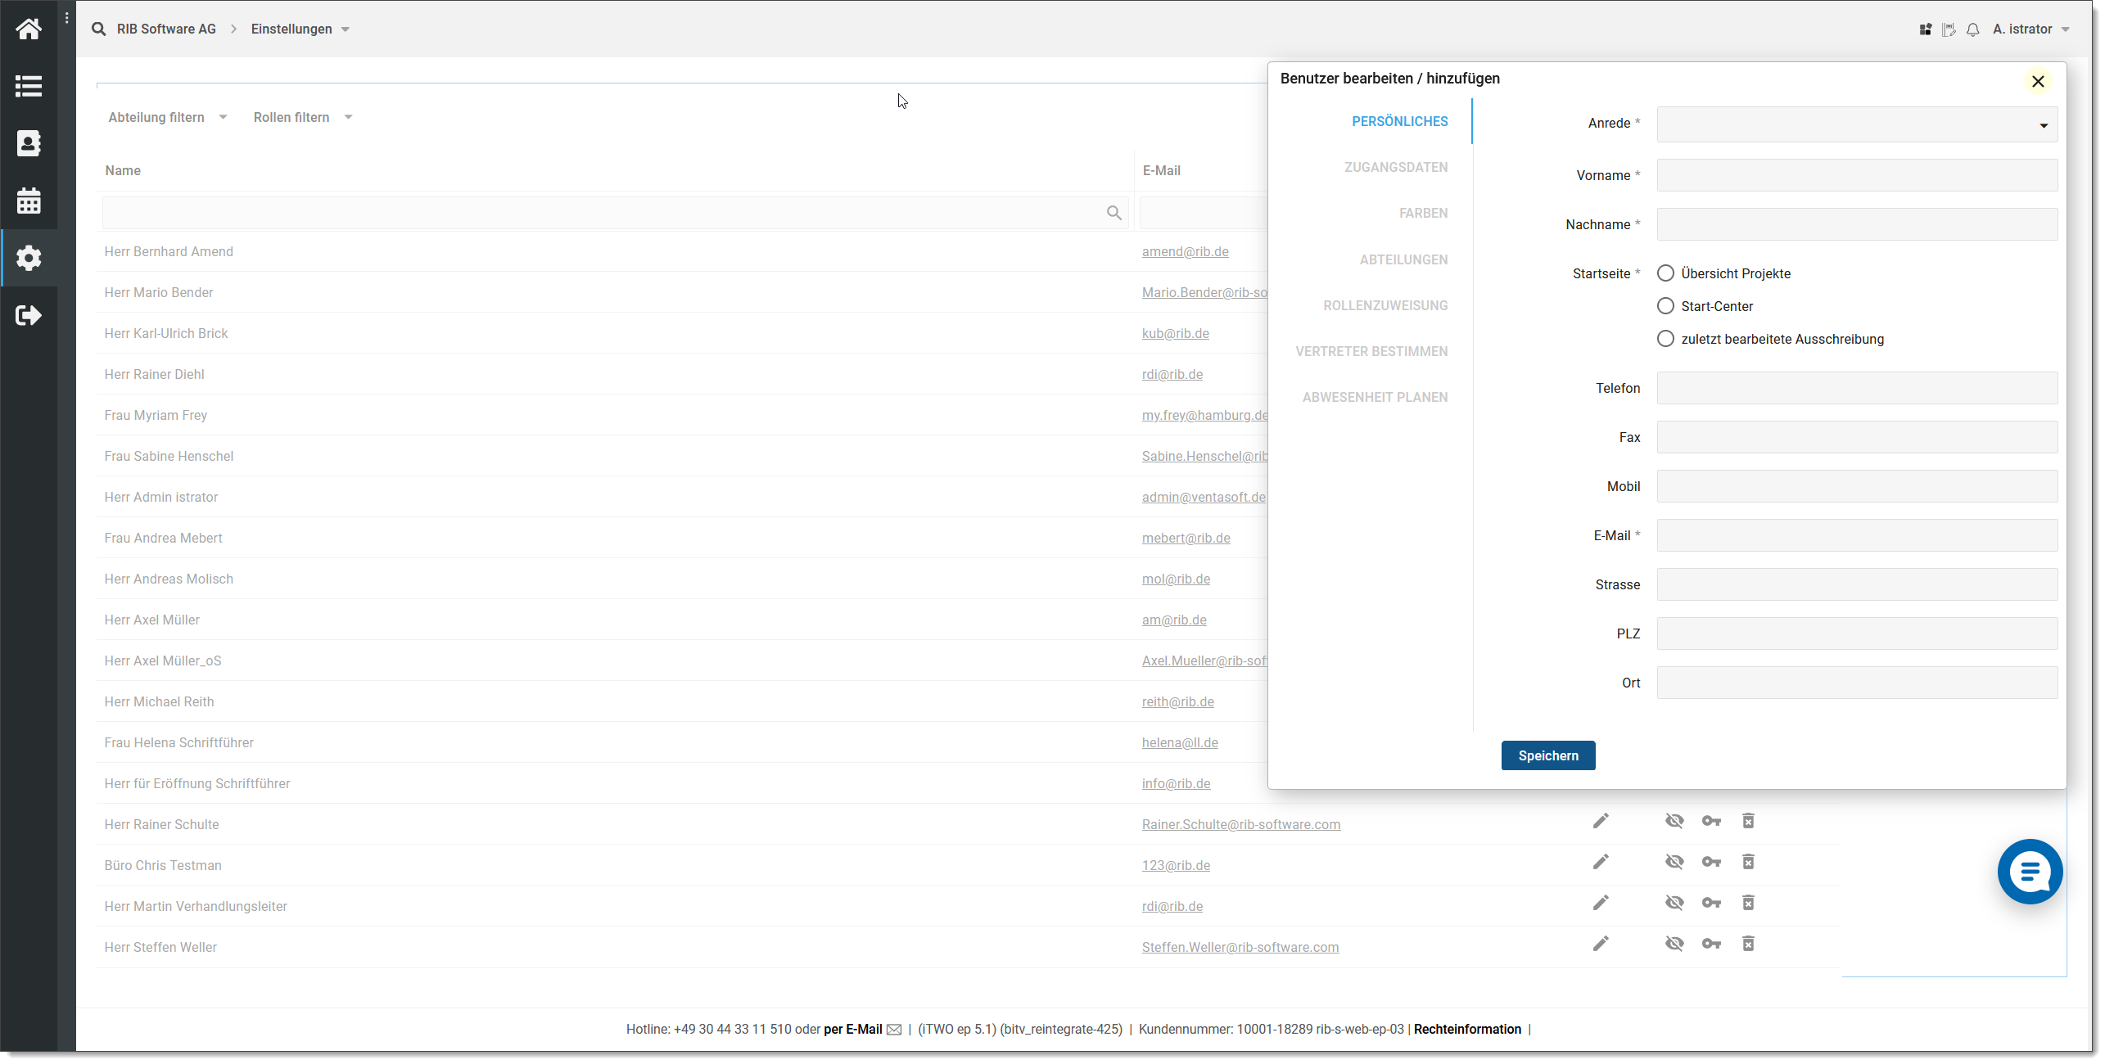The width and height of the screenshot is (2105, 1064).
Task: Open the list view sidebar icon
Action: click(29, 86)
